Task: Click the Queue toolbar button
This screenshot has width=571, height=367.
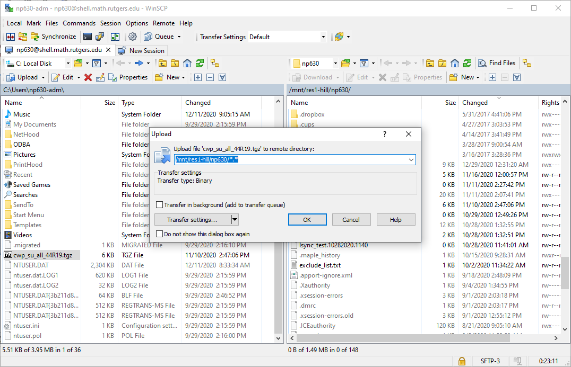Action: point(159,37)
